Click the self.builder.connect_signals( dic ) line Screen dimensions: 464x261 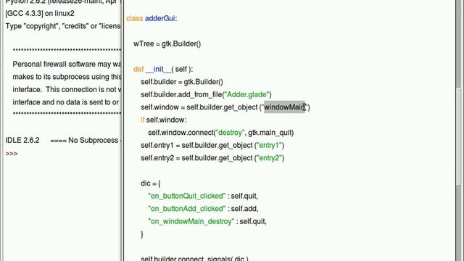point(194,258)
